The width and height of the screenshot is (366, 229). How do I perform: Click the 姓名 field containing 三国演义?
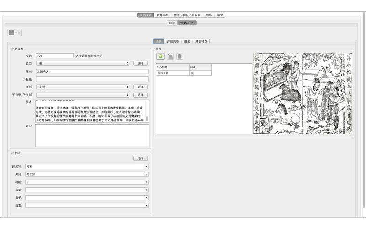[x=92, y=71]
